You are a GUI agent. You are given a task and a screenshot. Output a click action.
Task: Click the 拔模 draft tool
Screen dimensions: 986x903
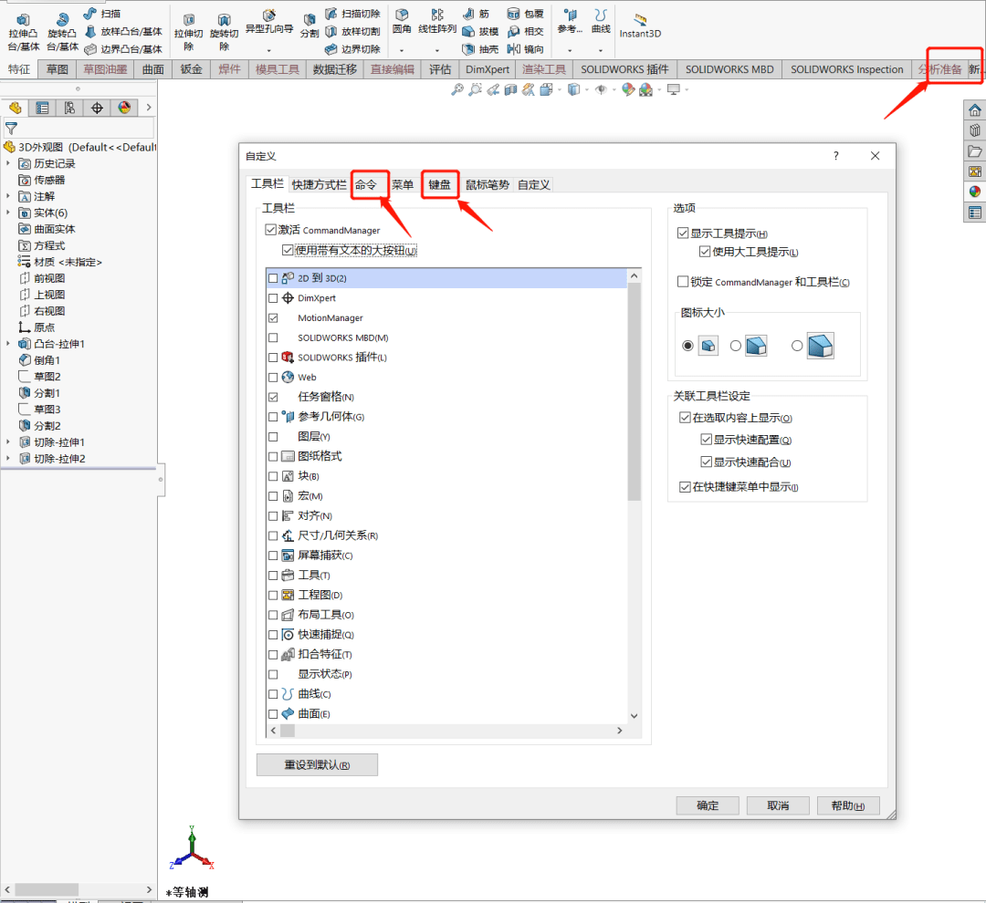click(480, 31)
